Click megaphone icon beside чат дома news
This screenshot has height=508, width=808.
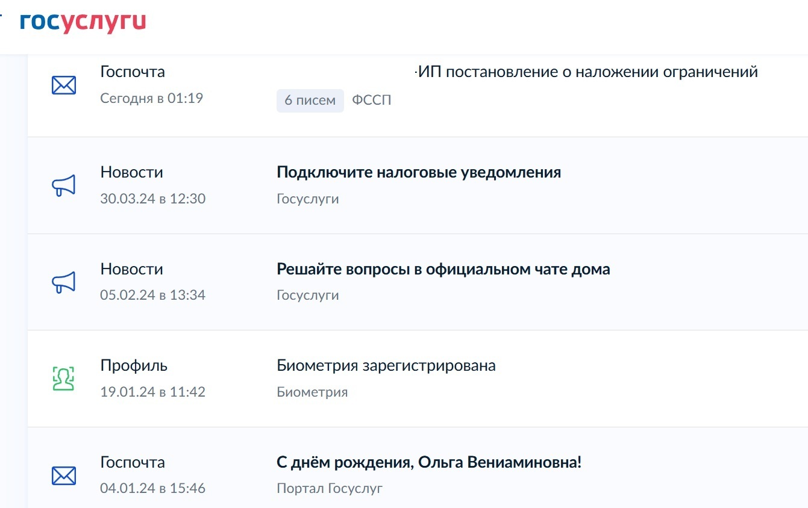coord(64,282)
